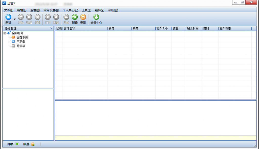Sort list by 文件名称 column header
The height and width of the screenshot is (149, 259).
(x=85, y=29)
